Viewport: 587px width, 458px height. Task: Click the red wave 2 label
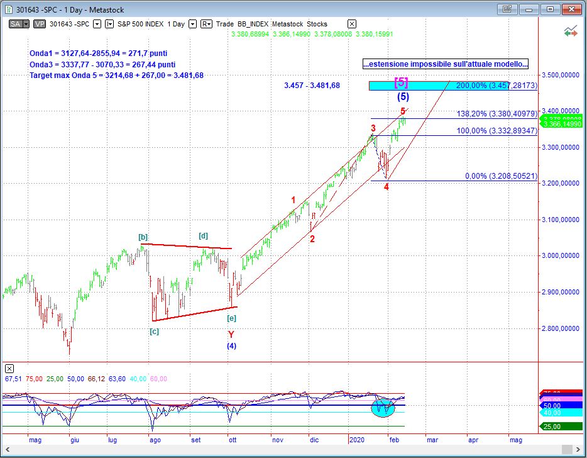(x=312, y=238)
